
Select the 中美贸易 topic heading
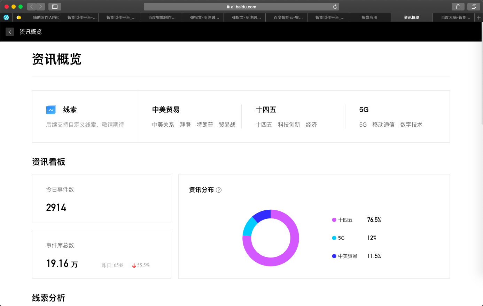[166, 110]
